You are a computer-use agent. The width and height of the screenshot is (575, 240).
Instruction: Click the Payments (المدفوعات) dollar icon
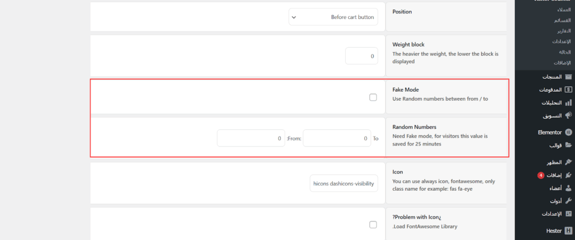568,90
